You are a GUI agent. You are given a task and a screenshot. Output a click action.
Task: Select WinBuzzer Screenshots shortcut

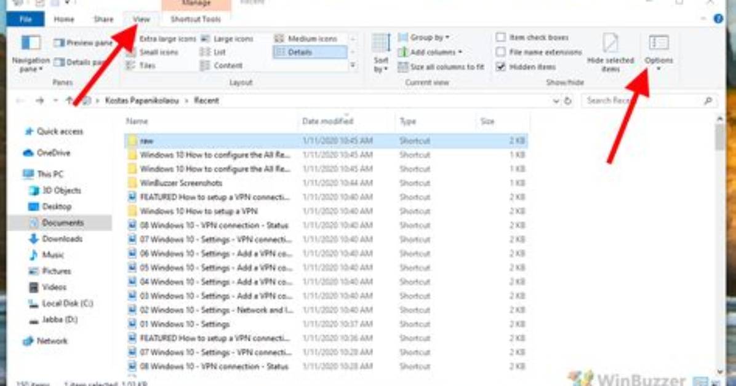click(x=326, y=183)
